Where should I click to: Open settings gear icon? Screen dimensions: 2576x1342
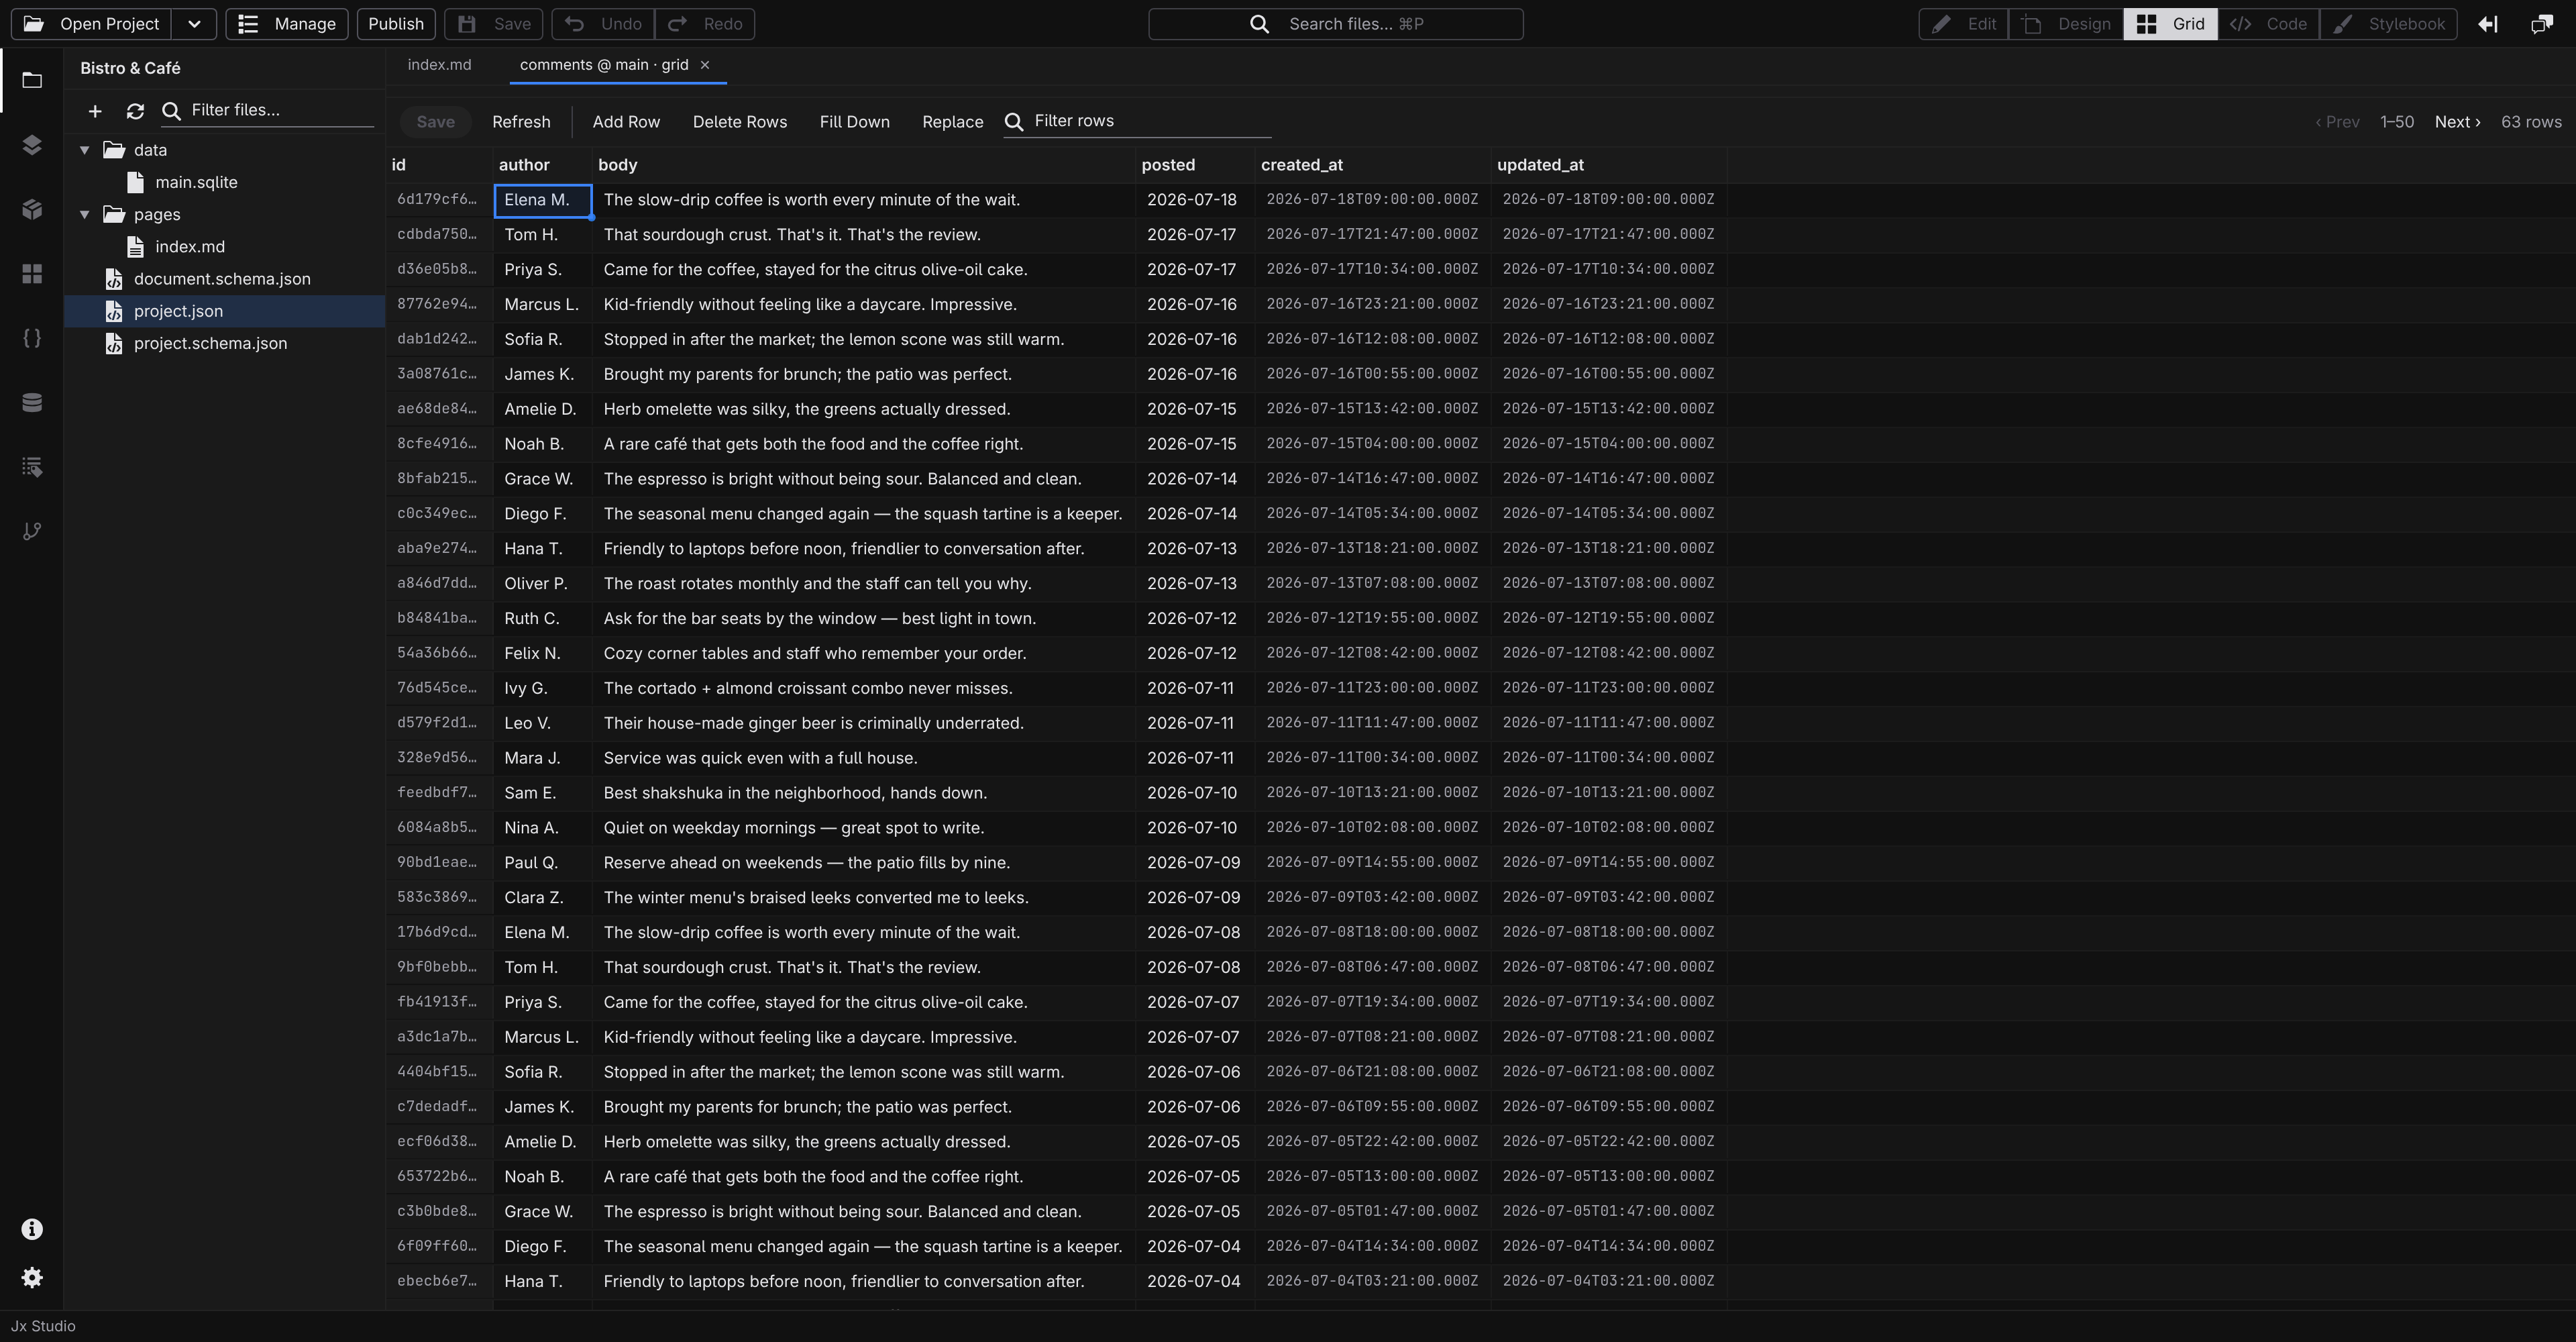click(32, 1277)
